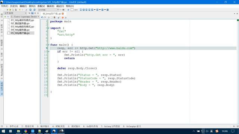Click the second blue Go build icon after src
Screen dimensions: 239x134
[x=84, y=10]
